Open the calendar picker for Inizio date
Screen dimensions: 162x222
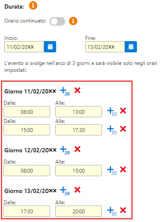(50, 47)
